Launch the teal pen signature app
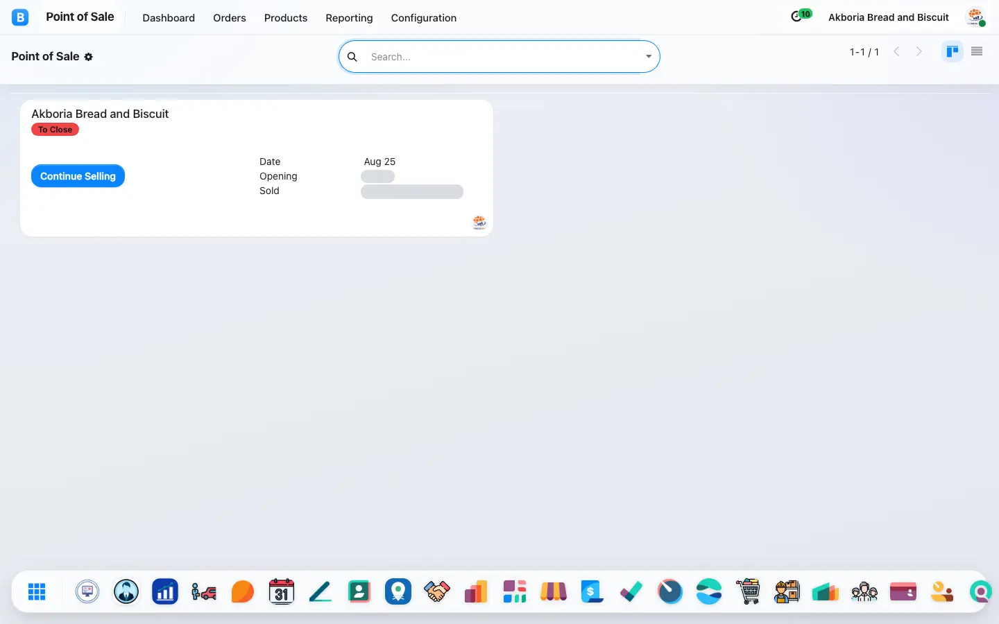The image size is (999, 624). point(321,591)
